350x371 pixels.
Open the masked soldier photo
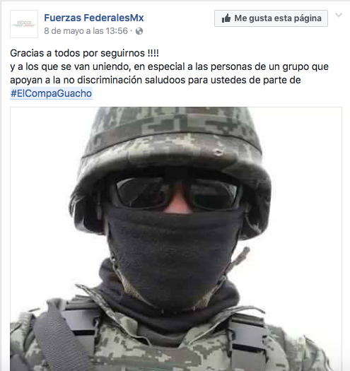(176, 239)
